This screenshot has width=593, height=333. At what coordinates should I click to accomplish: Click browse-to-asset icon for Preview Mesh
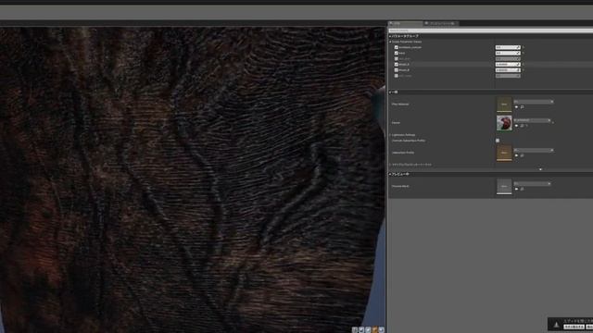[522, 189]
